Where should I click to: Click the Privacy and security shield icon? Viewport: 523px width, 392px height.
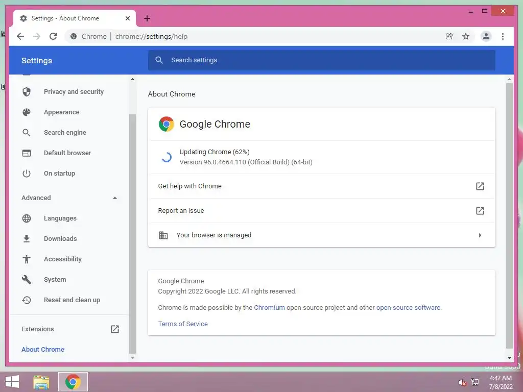click(27, 92)
